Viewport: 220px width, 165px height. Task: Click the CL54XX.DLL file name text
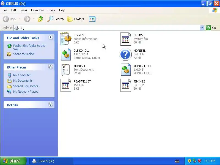pyautogui.click(x=81, y=51)
